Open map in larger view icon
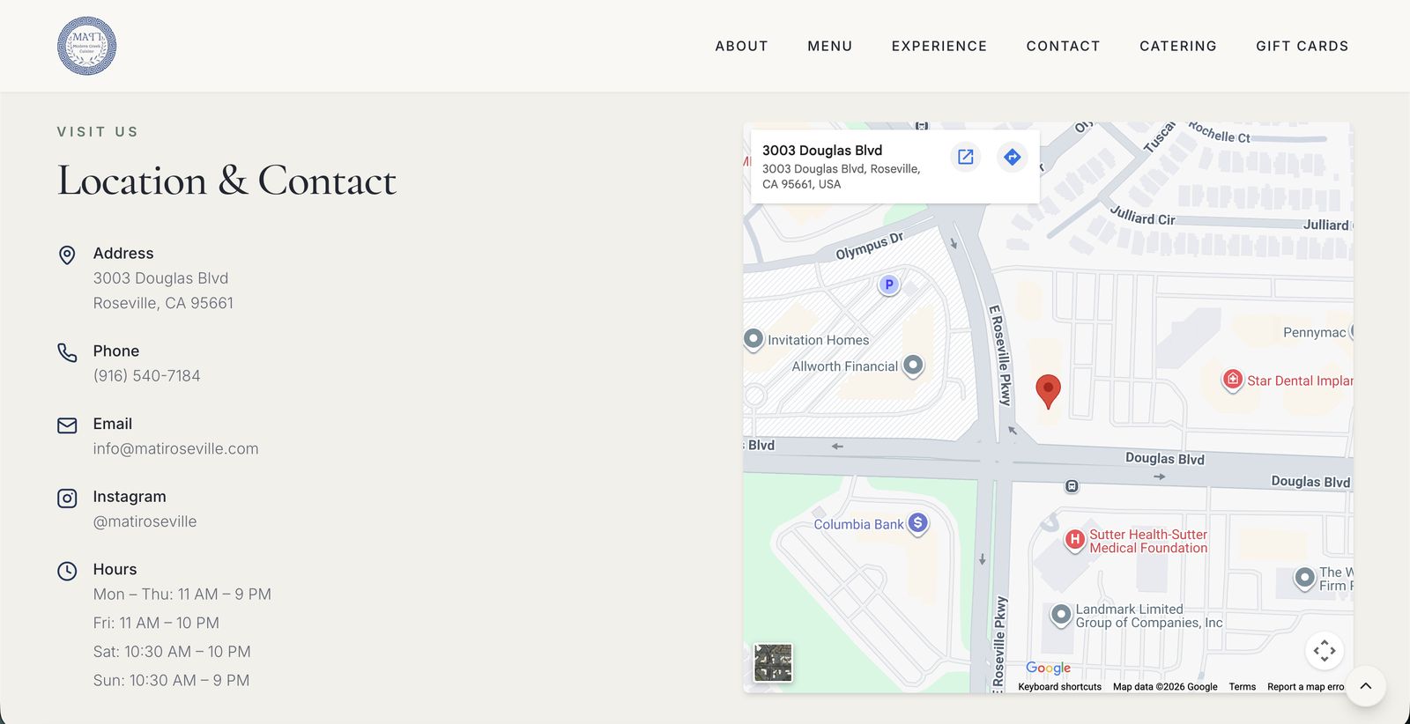 coord(966,157)
